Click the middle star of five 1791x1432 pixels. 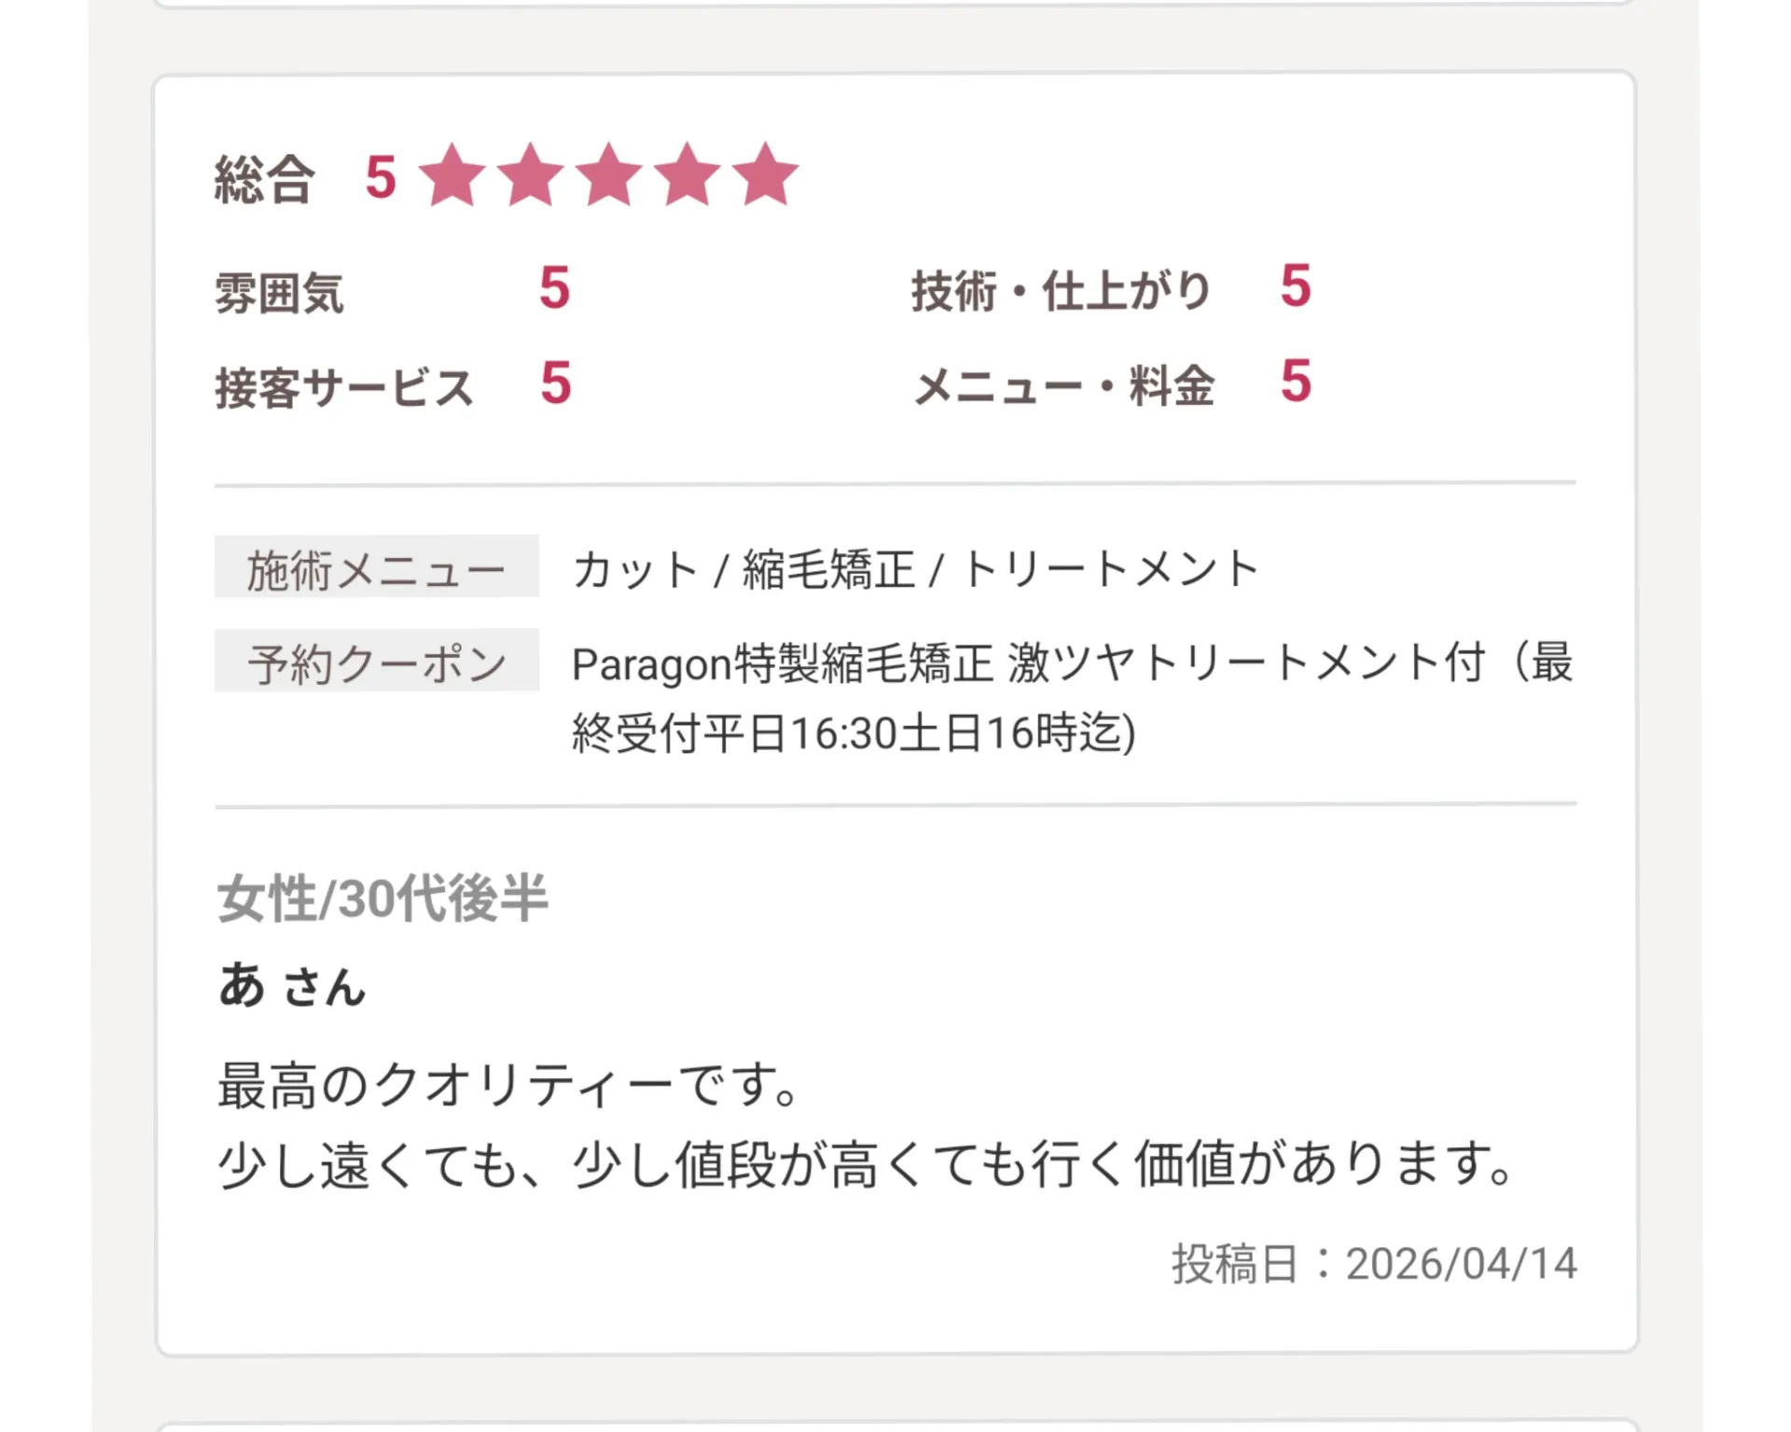[609, 175]
